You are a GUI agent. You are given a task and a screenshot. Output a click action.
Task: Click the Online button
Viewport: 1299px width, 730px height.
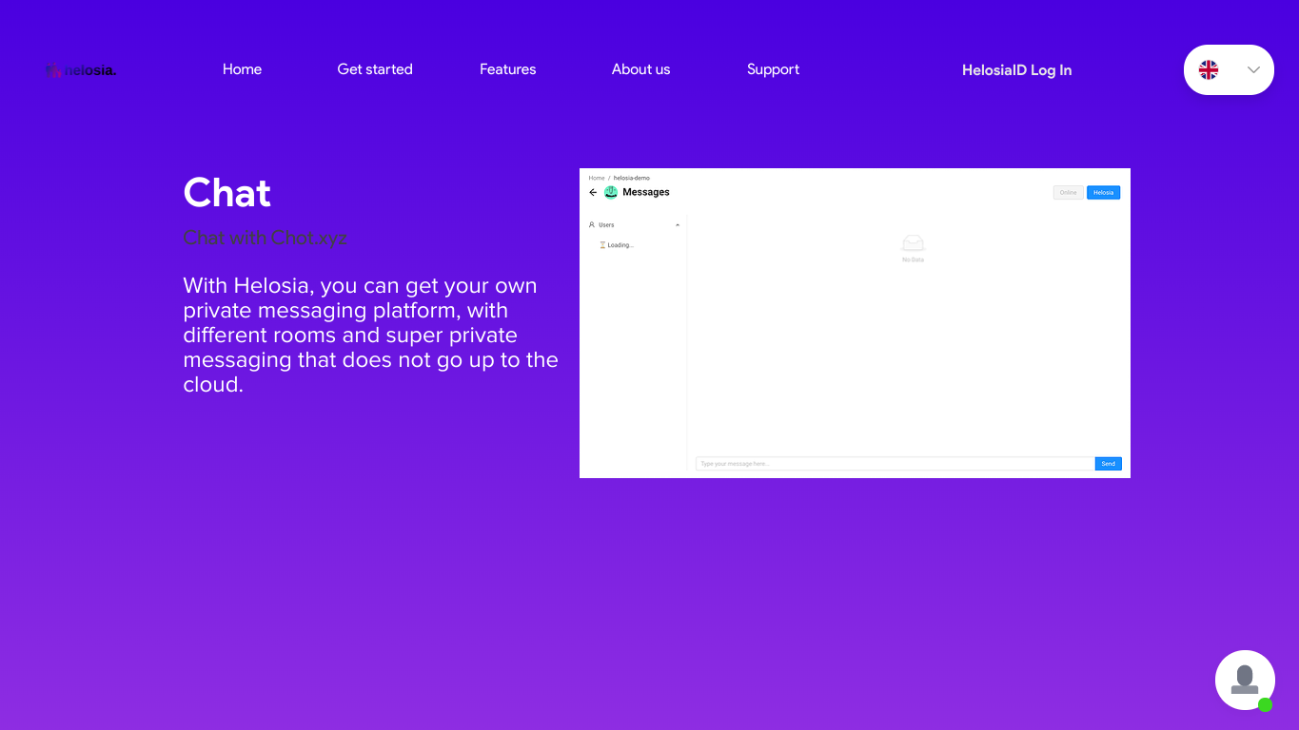1069,192
